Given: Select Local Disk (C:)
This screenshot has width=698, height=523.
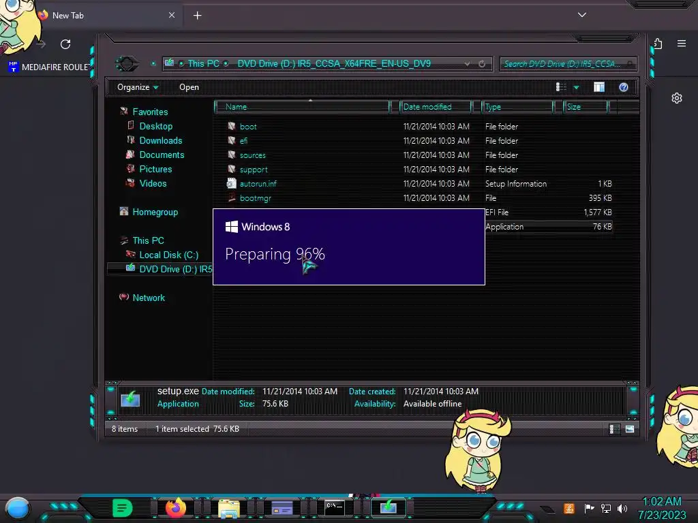Looking at the screenshot, I should [169, 255].
